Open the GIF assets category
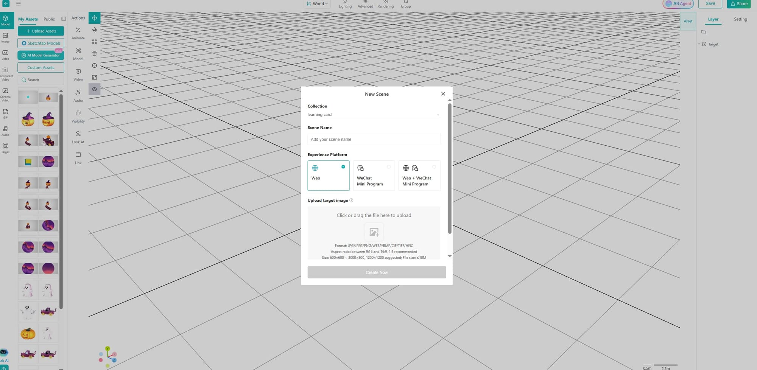 click(5, 114)
